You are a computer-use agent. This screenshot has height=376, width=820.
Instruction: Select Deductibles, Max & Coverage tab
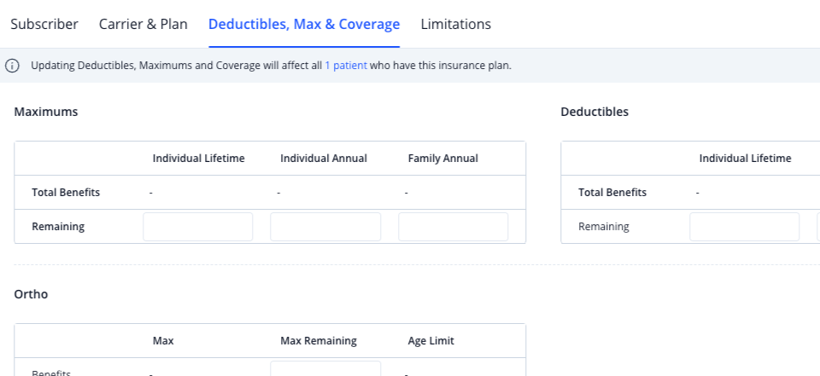click(x=304, y=24)
